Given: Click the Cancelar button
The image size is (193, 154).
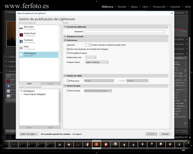Looking at the screenshot, I should coord(165,134).
